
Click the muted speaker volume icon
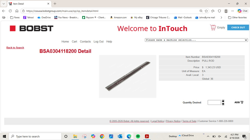219,136
